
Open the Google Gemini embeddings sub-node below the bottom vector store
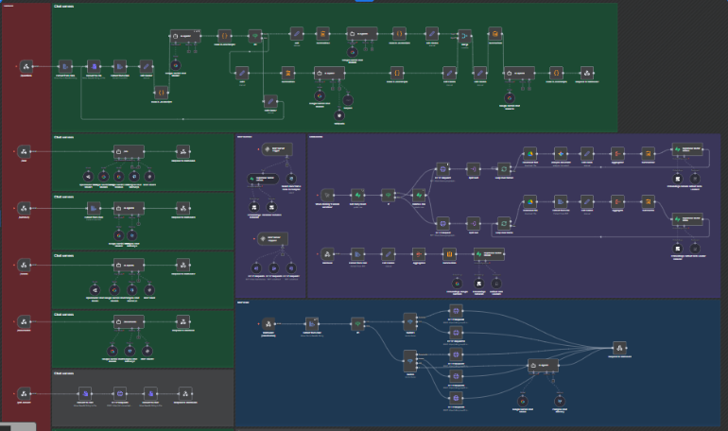pos(457,283)
